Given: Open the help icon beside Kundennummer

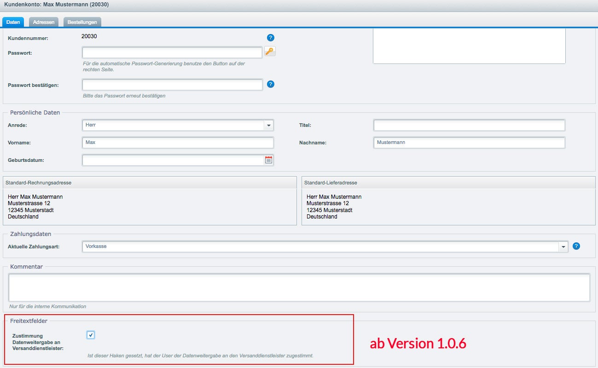Looking at the screenshot, I should 271,38.
